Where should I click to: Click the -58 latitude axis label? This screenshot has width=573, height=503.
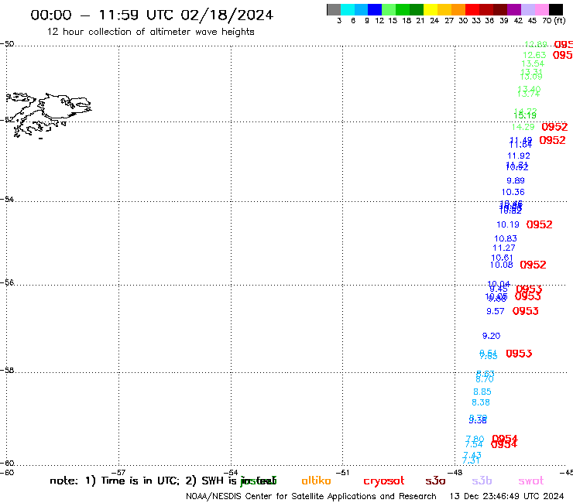coord(7,370)
